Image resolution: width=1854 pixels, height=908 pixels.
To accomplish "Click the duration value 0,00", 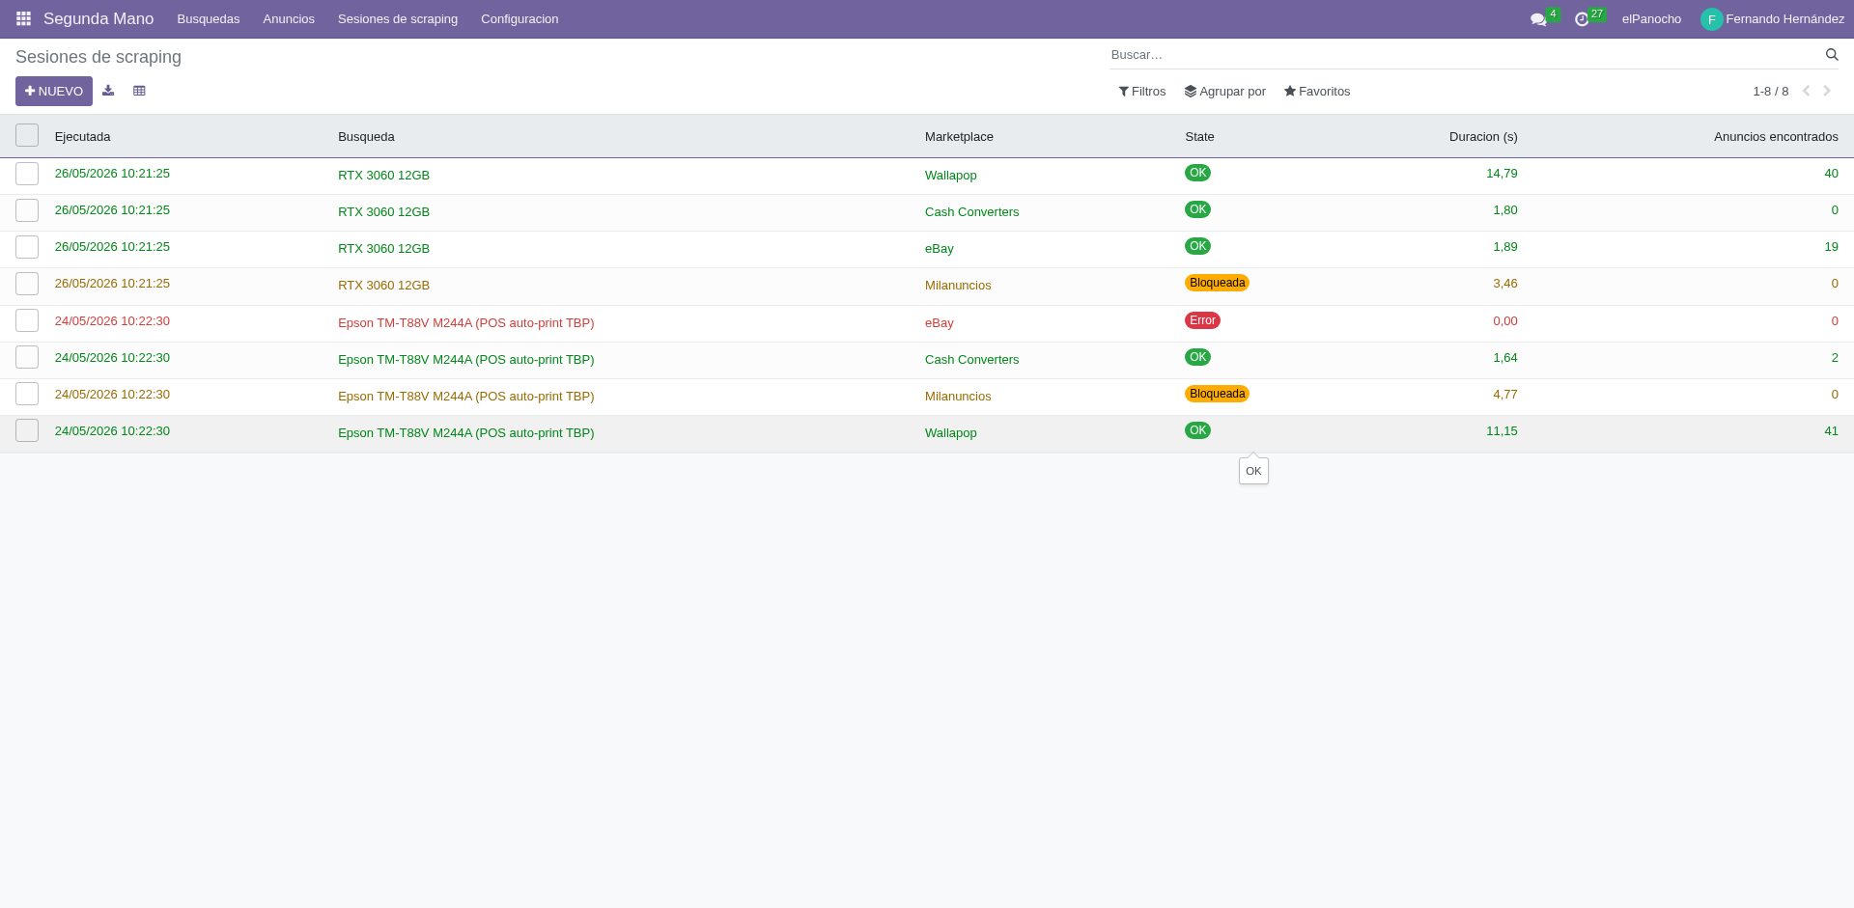I will [x=1505, y=321].
